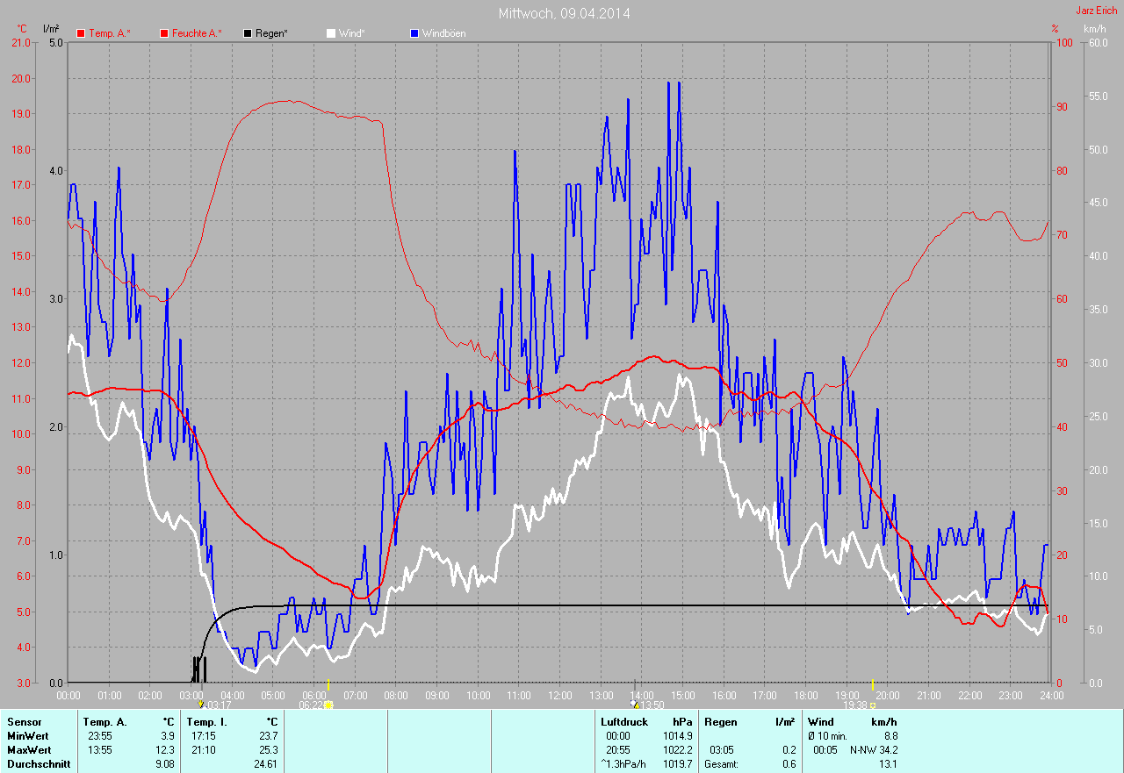Click the indoor average value '24.61'
The width and height of the screenshot is (1124, 773).
265,764
